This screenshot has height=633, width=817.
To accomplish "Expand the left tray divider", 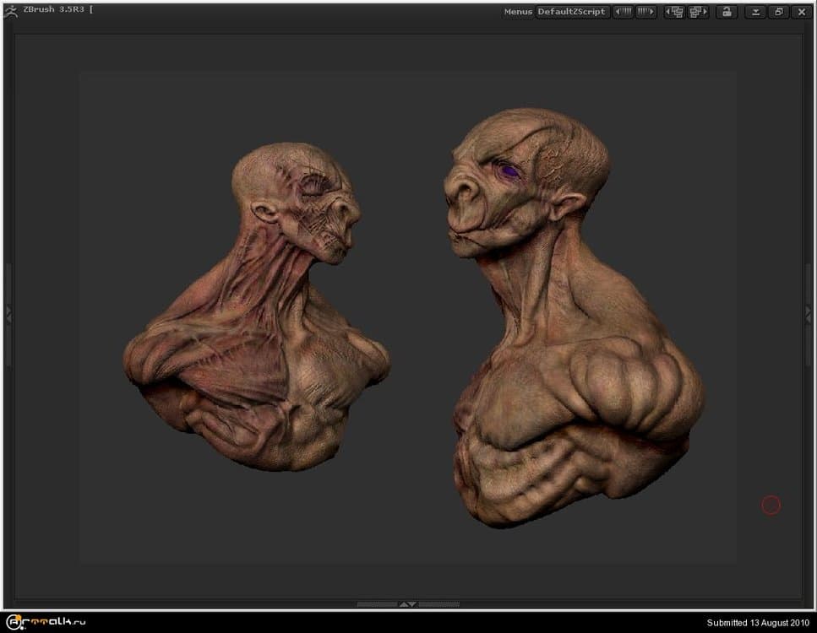I will 8,314.
